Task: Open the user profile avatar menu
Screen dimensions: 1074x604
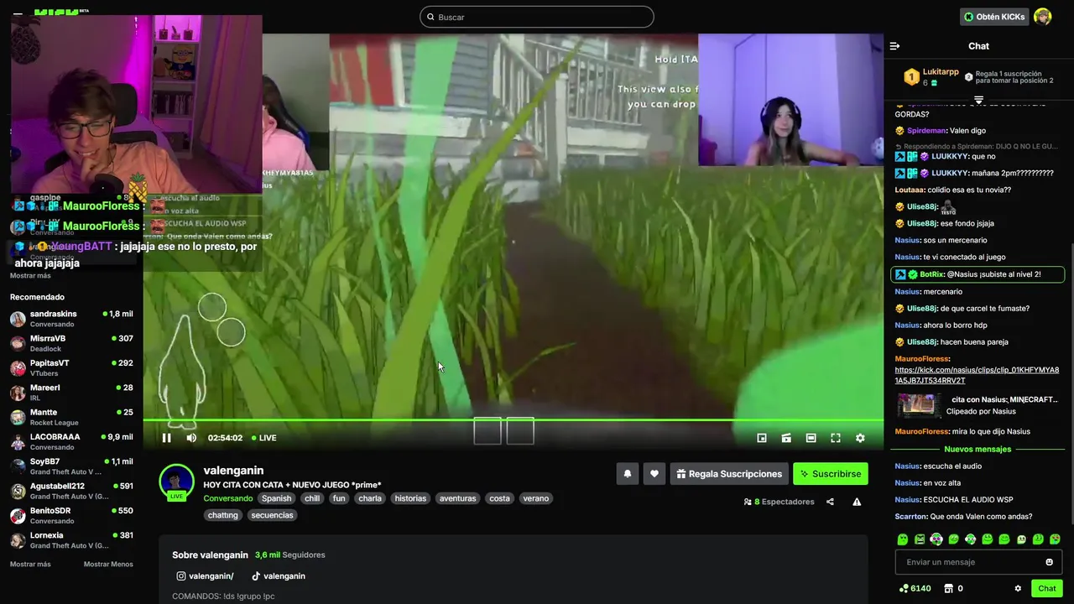Action: [x=1043, y=17]
